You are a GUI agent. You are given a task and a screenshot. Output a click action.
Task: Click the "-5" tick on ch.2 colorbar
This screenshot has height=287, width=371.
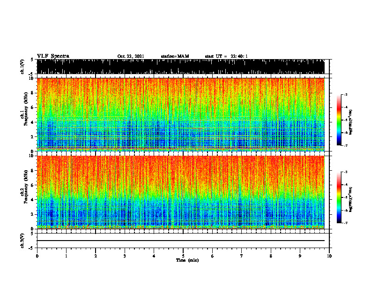[x=346, y=197]
